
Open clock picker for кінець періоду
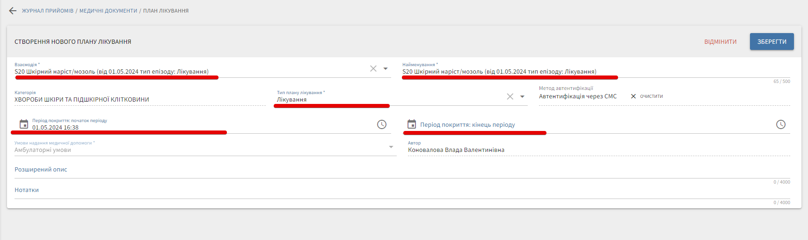tap(781, 124)
